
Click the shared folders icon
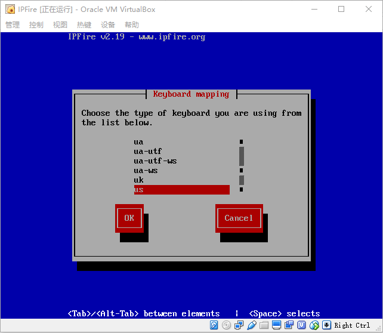click(x=264, y=325)
